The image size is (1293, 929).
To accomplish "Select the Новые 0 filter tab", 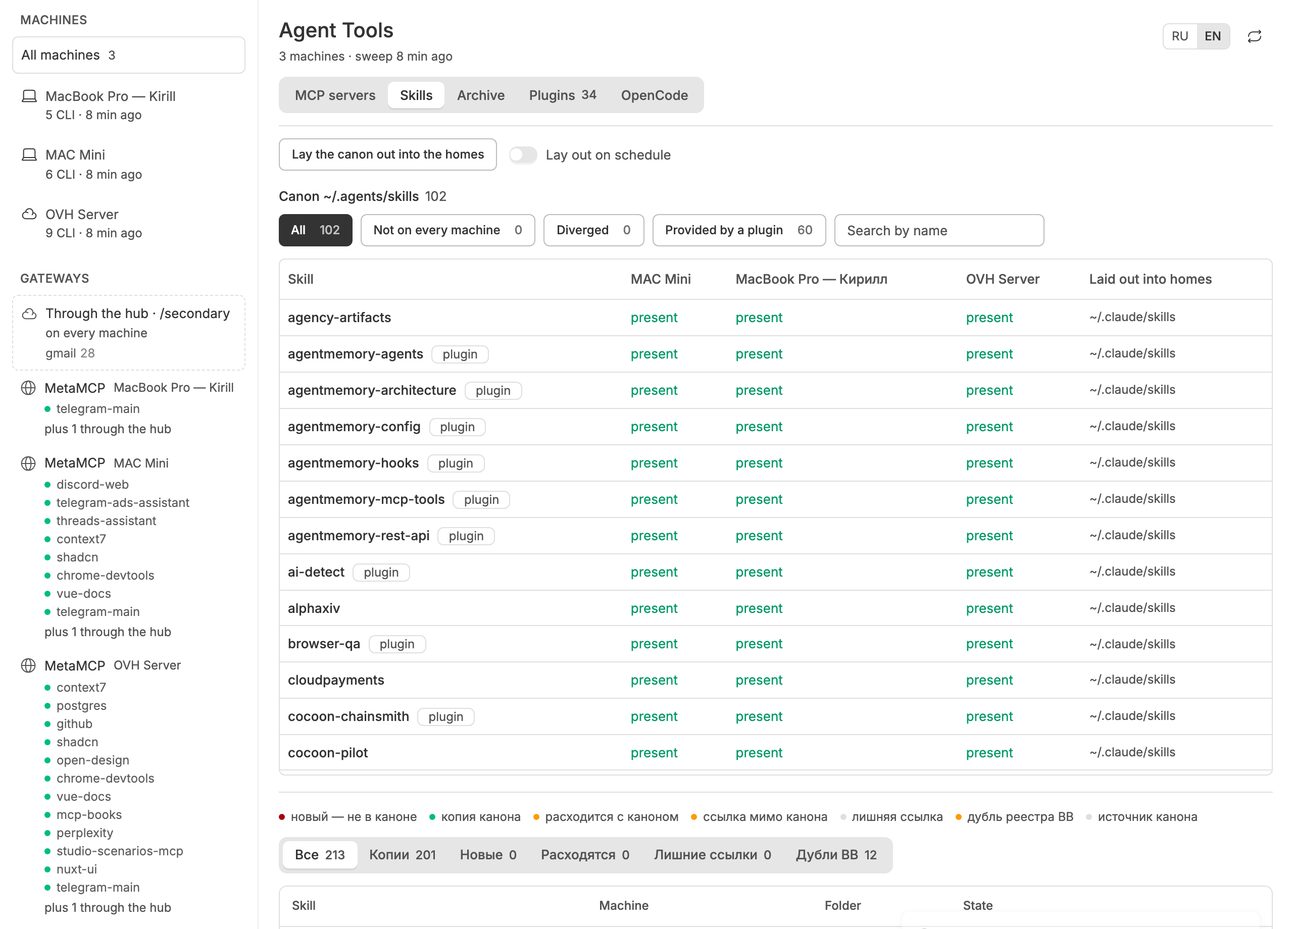I will coord(488,855).
